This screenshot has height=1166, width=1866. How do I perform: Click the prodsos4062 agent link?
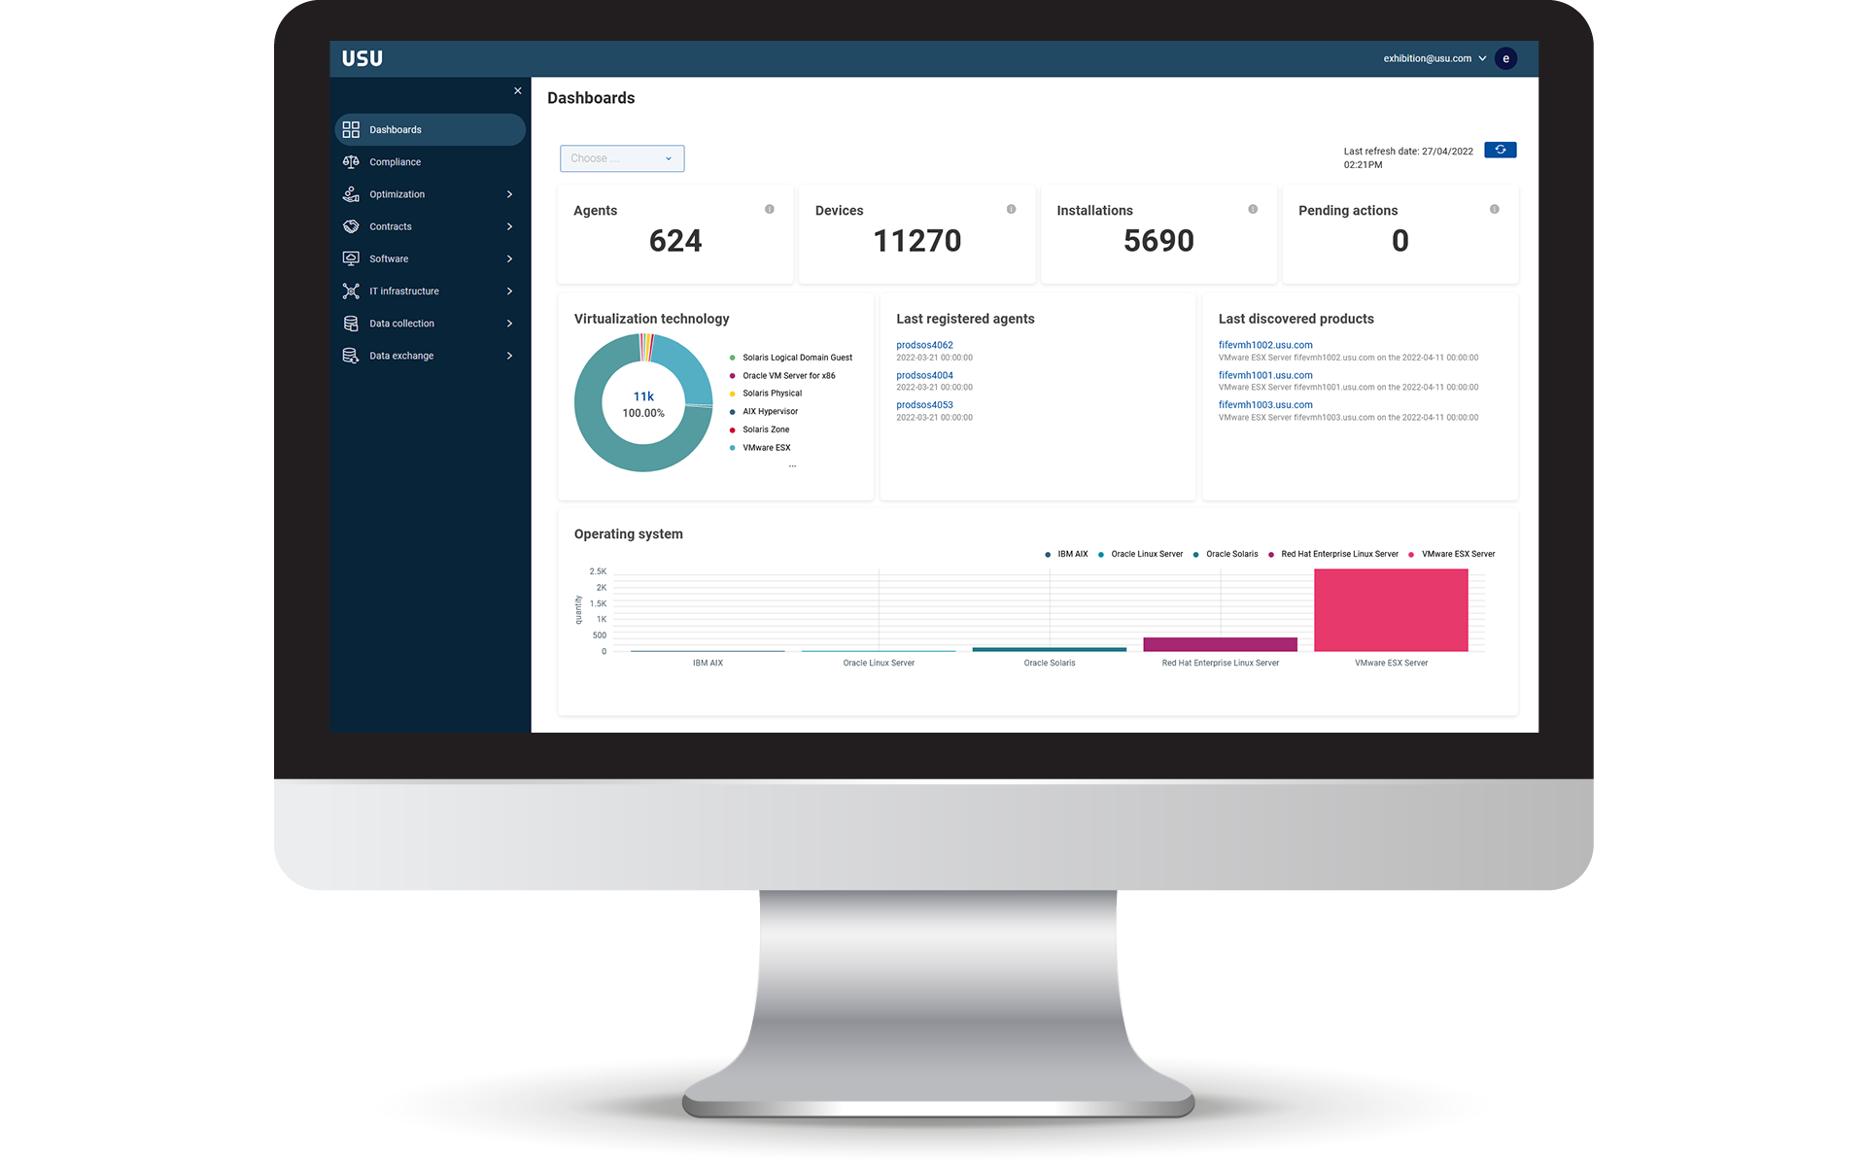click(925, 345)
